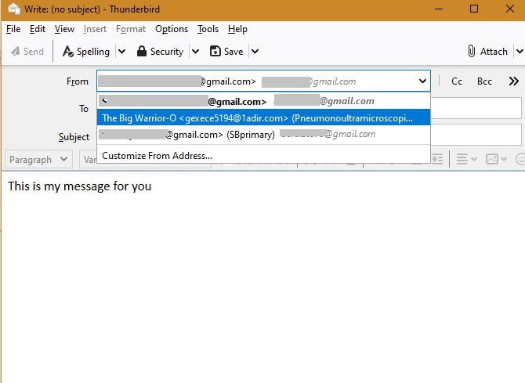The height and width of the screenshot is (383, 525).
Task: Open the Paragraph style dropdown
Action: click(38, 160)
